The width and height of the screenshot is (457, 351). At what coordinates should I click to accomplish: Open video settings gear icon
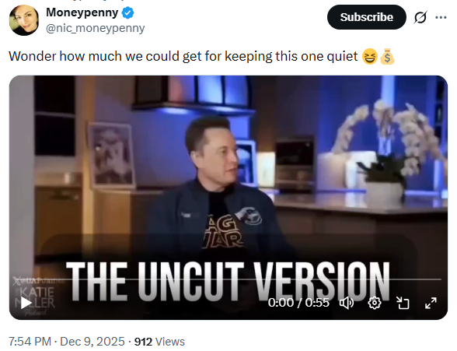tap(375, 303)
